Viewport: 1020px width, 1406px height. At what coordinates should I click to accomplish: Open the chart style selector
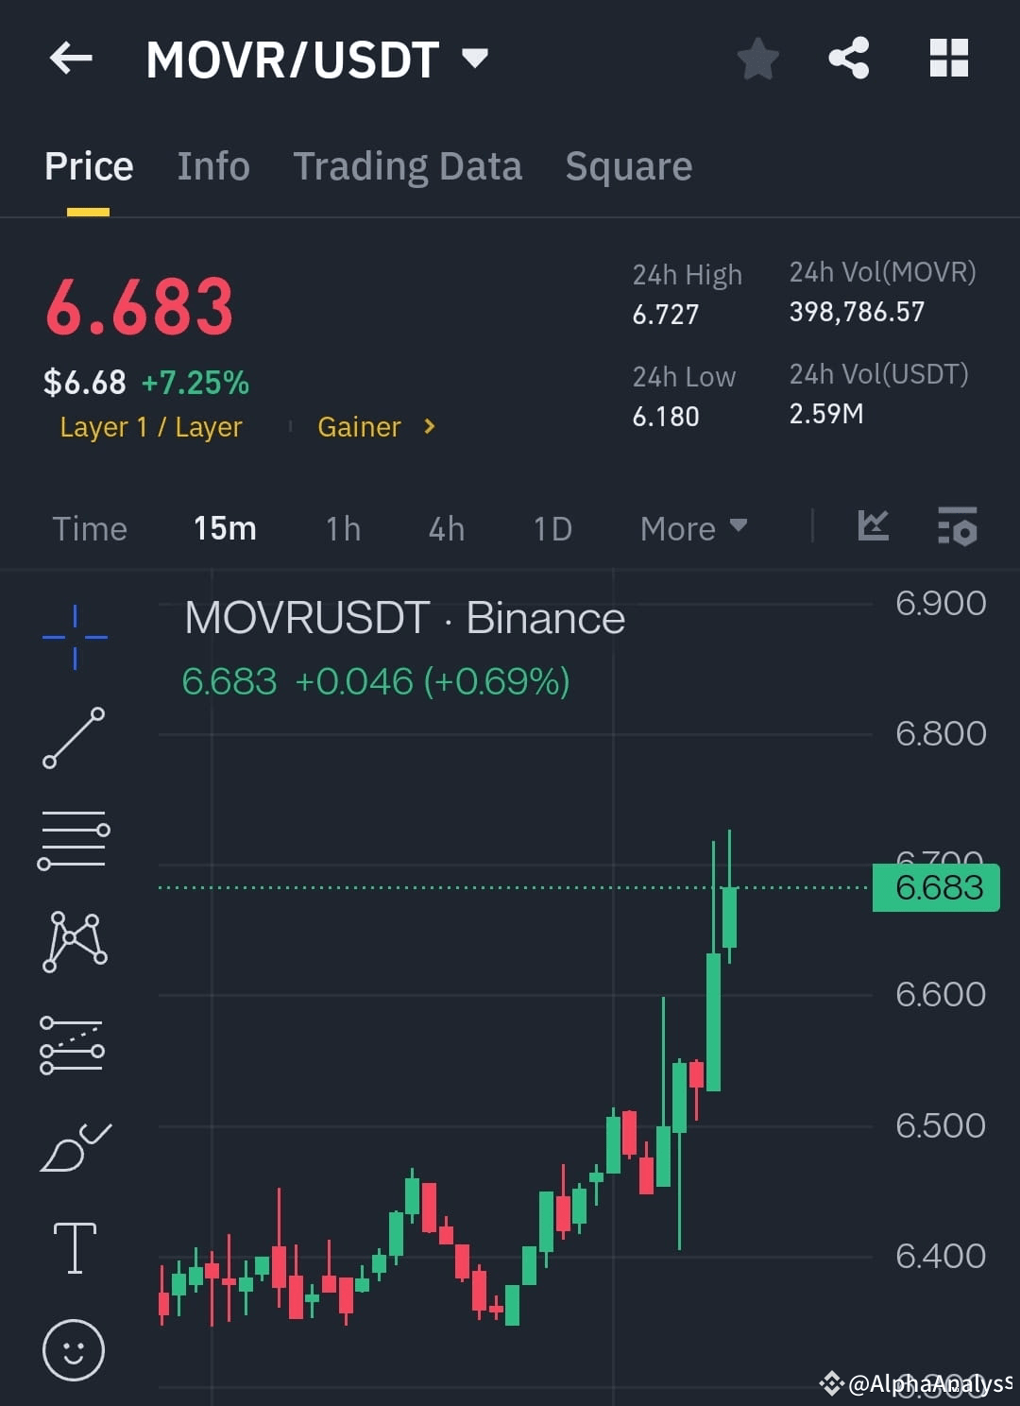coord(872,528)
